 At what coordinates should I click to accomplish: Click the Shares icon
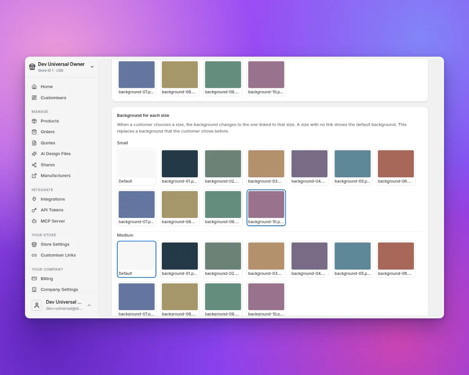tap(34, 165)
